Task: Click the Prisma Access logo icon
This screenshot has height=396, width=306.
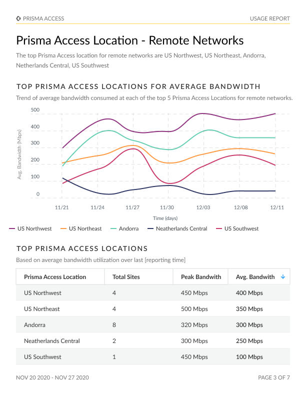Action: point(18,18)
